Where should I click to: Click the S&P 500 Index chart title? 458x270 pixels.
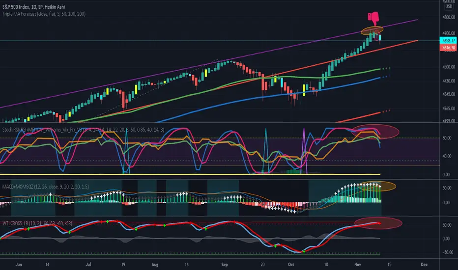(x=33, y=7)
